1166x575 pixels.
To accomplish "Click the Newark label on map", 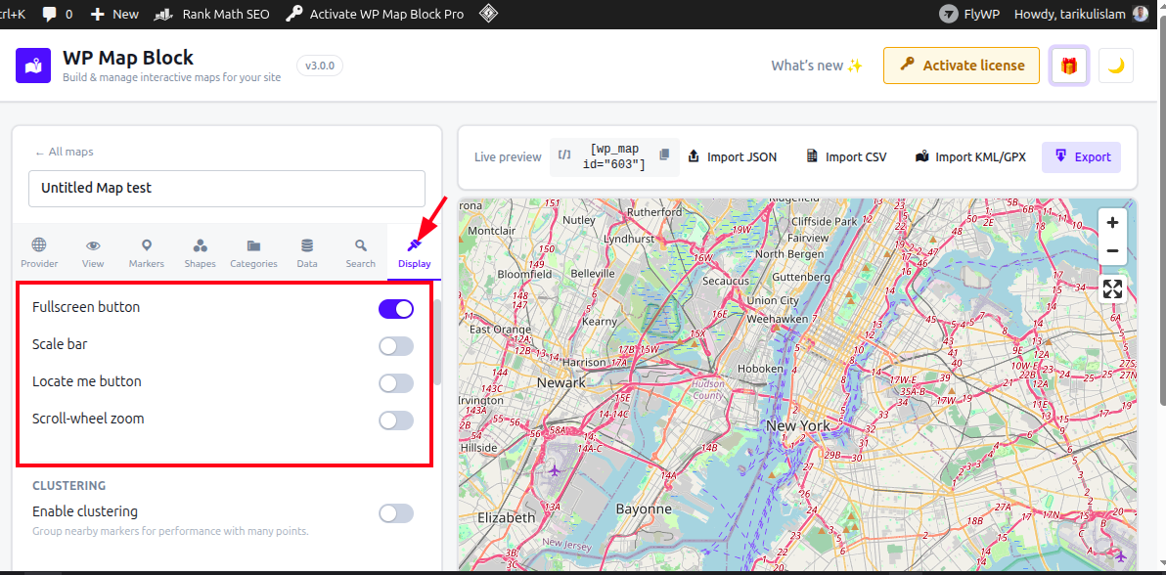I will point(561,381).
